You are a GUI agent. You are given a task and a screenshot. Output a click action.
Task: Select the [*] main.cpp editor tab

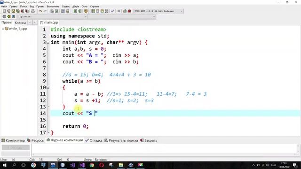pyautogui.click(x=49, y=23)
